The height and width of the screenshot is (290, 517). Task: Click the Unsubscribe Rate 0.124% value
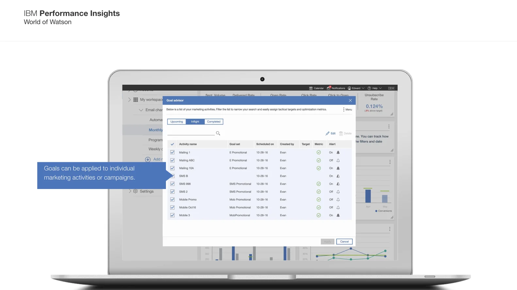click(374, 106)
